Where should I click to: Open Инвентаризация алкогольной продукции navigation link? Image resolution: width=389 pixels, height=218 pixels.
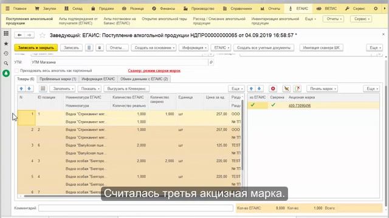pyautogui.click(x=275, y=21)
